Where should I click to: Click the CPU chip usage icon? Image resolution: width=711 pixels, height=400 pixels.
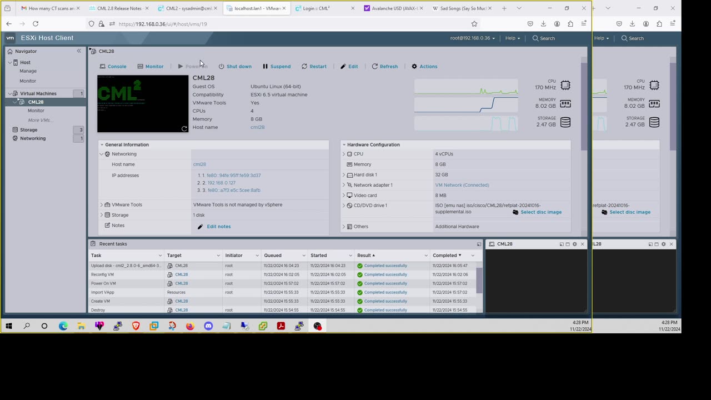[565, 85]
